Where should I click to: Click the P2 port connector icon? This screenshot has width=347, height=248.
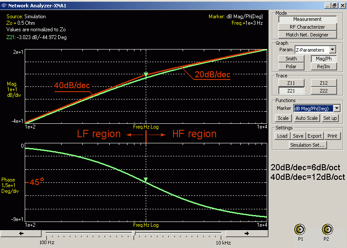click(x=326, y=229)
